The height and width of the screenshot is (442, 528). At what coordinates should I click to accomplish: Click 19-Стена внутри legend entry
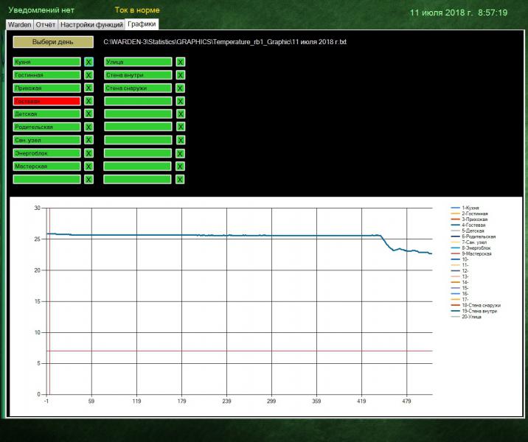[479, 311]
